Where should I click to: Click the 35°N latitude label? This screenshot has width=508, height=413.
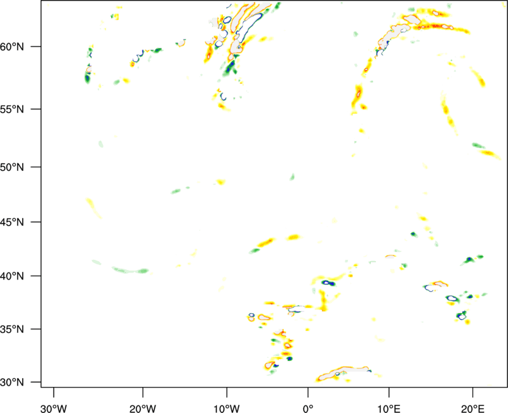pos(12,329)
